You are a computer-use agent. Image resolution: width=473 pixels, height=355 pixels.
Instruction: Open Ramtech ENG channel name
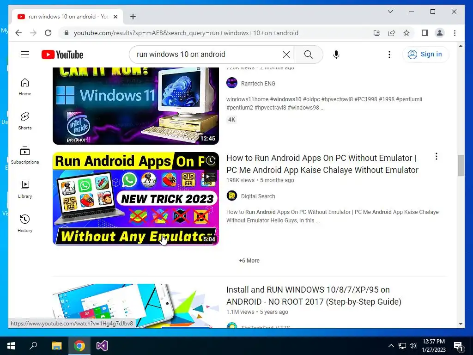click(258, 83)
